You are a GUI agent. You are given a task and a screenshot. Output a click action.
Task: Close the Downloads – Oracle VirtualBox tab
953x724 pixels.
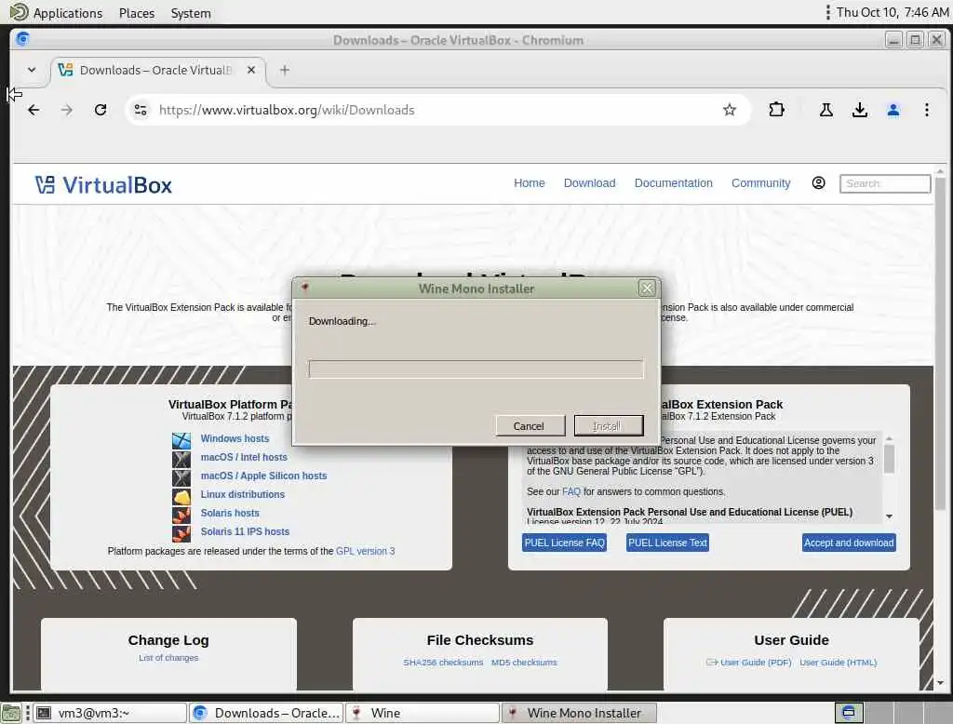pyautogui.click(x=251, y=70)
